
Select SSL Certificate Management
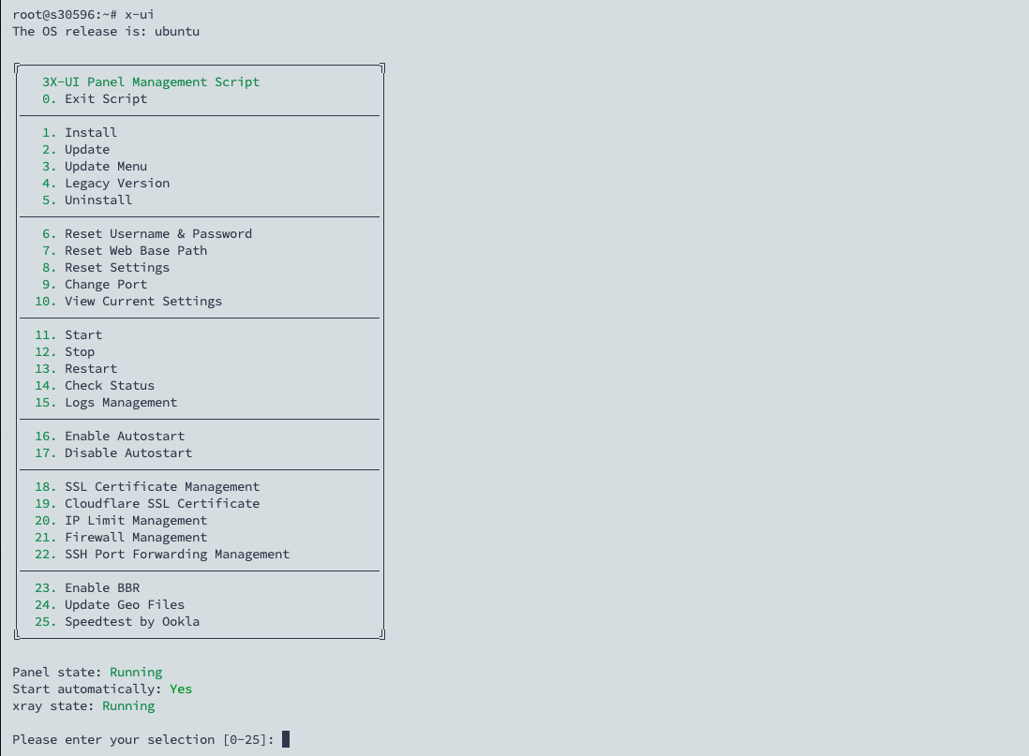tap(161, 487)
